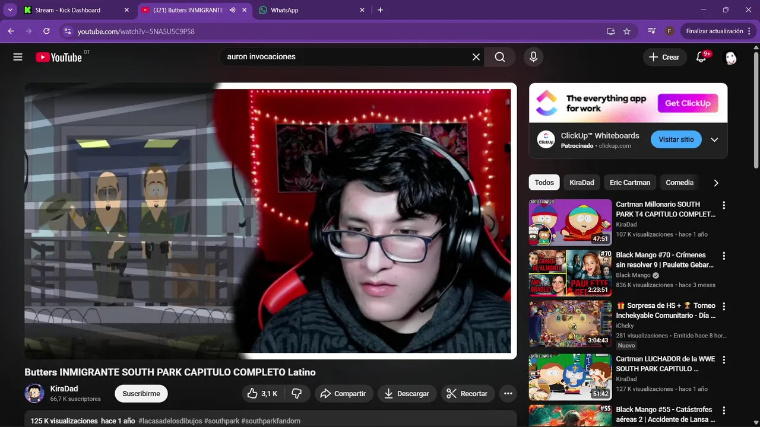Show more filter chips with arrow

tap(716, 183)
